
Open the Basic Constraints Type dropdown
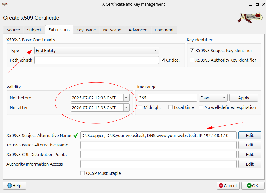coord(97,51)
